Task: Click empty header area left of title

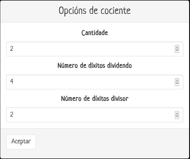Action: click(x=27, y=11)
